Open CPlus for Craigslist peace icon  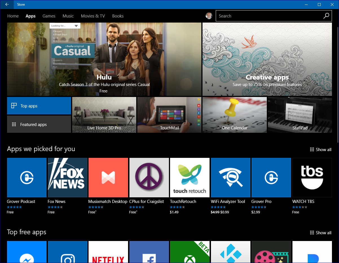point(149,177)
